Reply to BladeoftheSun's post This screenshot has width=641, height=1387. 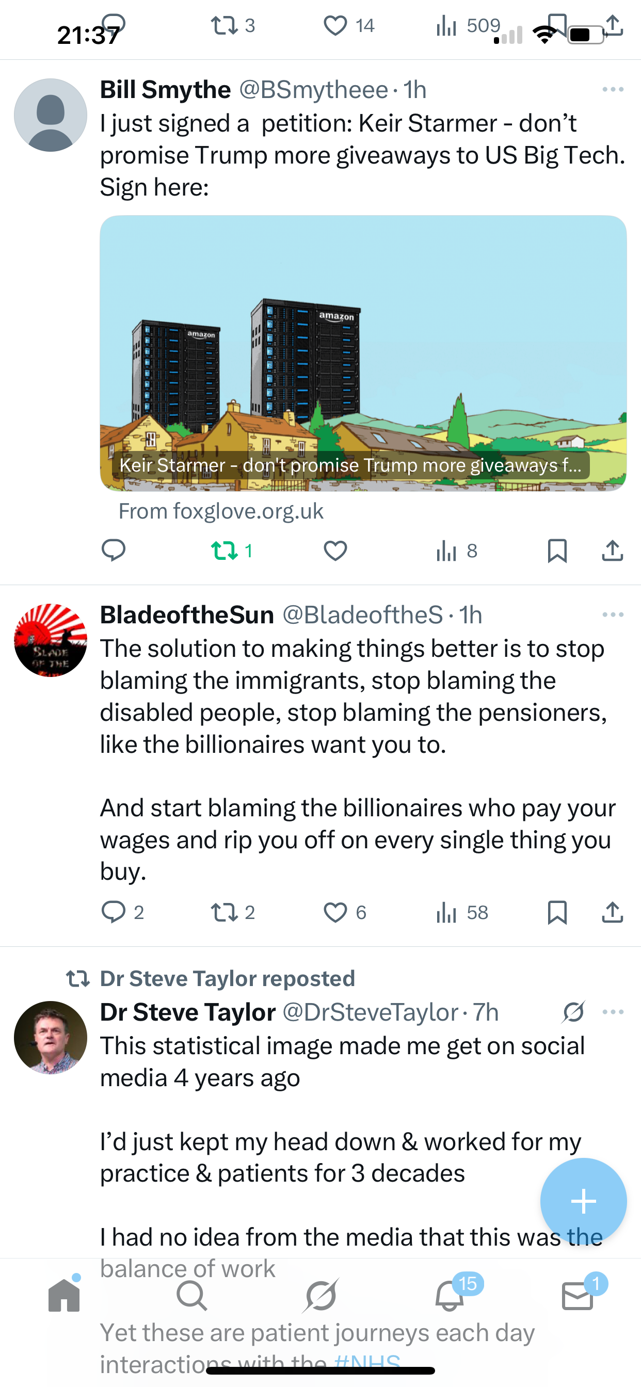click(114, 912)
